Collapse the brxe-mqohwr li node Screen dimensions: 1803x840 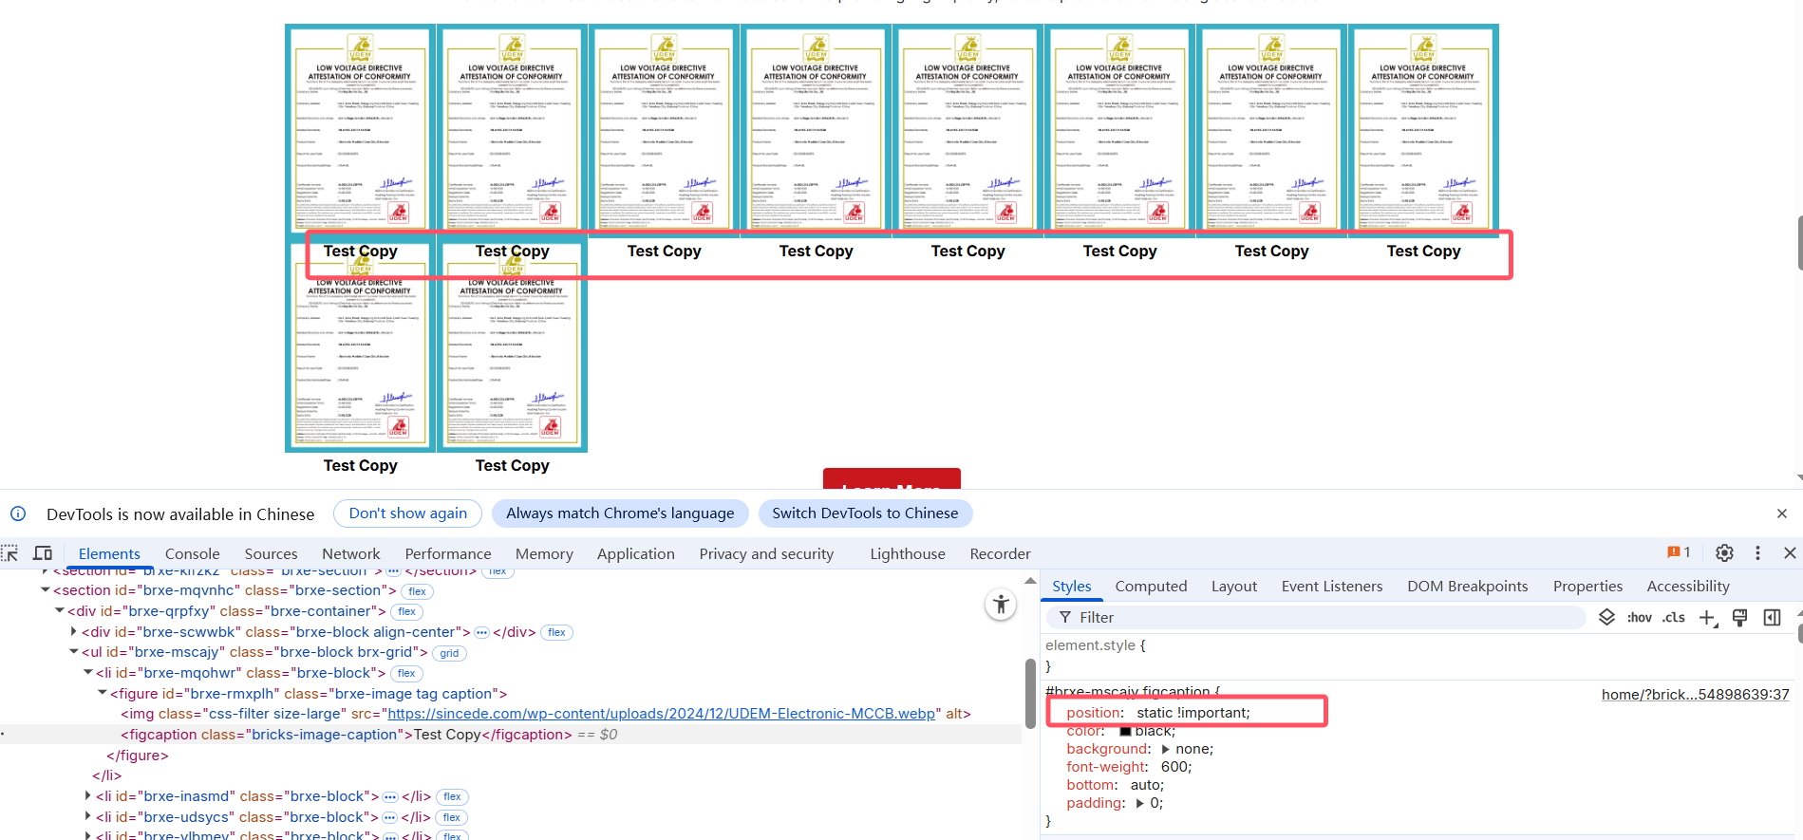[88, 673]
